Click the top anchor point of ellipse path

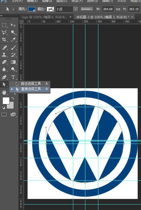click(x=85, y=105)
